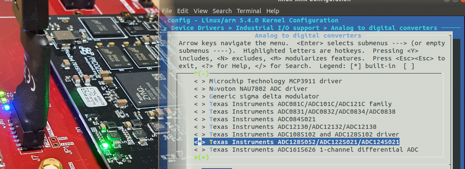This screenshot has height=169, width=465.
Task: Open the File menu in terminal
Action: click(167, 11)
